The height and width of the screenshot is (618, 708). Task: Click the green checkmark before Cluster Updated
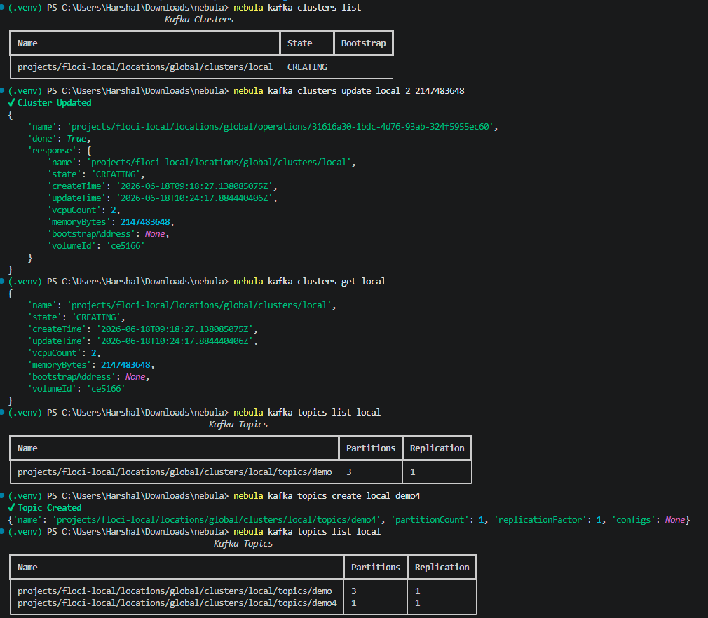point(12,102)
